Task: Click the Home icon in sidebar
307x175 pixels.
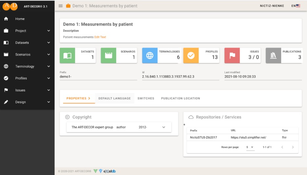Action: click(x=6, y=19)
